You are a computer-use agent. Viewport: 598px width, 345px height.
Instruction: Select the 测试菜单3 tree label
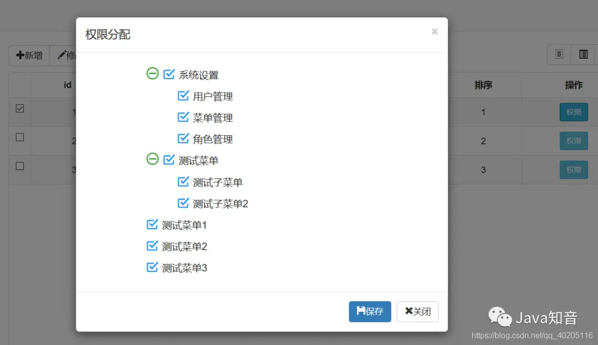(184, 268)
